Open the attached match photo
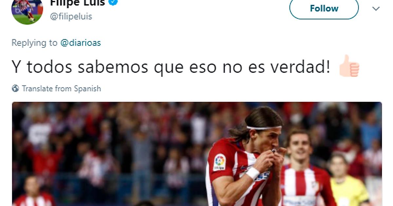 pyautogui.click(x=197, y=154)
